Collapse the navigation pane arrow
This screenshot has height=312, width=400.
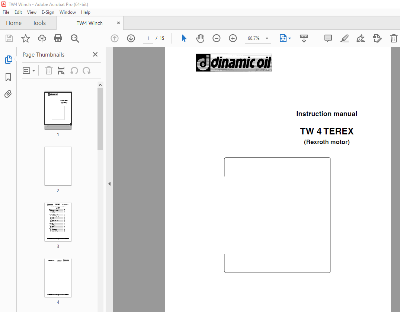(x=109, y=184)
